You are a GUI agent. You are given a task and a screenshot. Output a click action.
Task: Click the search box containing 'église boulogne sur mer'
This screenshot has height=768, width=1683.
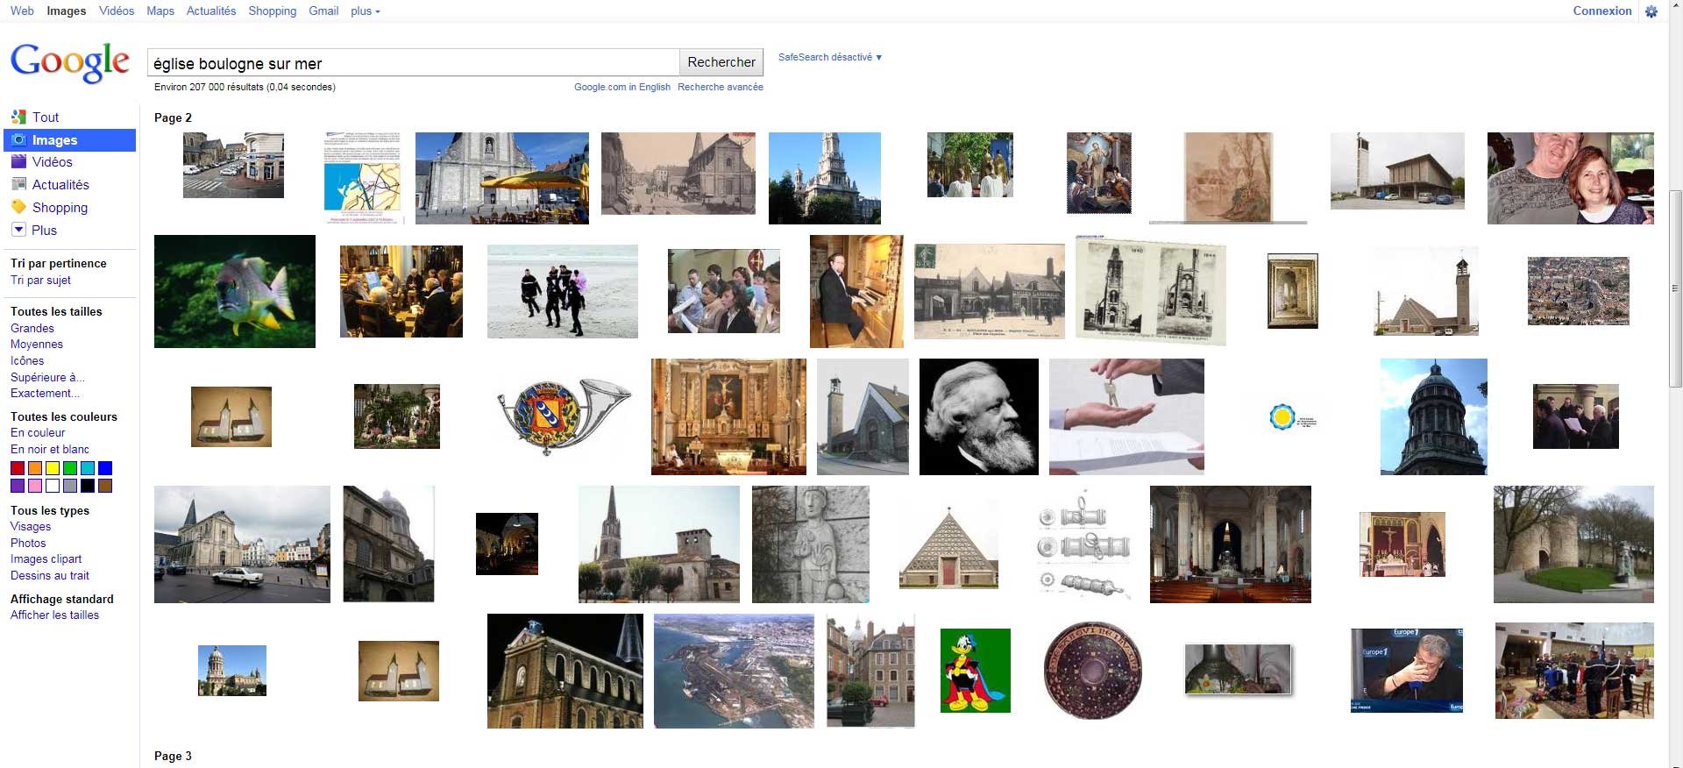[x=412, y=63]
